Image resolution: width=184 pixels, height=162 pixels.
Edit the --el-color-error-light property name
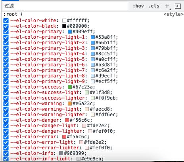coord(42,142)
